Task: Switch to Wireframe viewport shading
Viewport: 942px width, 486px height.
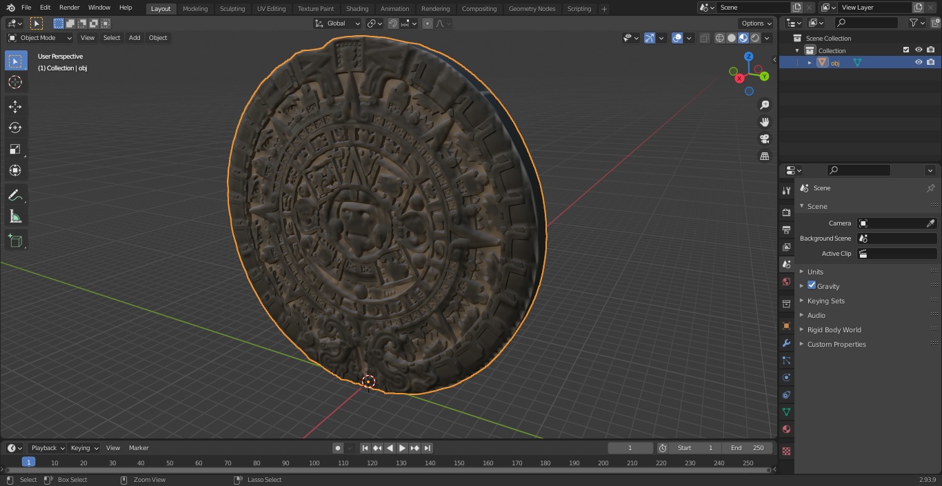Action: click(720, 38)
